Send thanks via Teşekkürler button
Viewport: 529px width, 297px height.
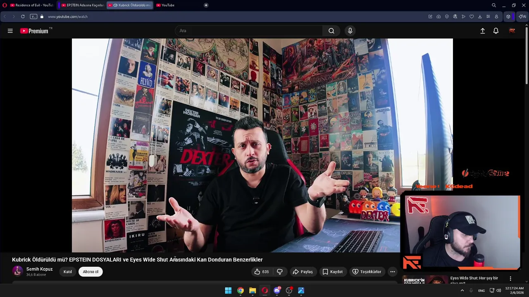point(367,272)
